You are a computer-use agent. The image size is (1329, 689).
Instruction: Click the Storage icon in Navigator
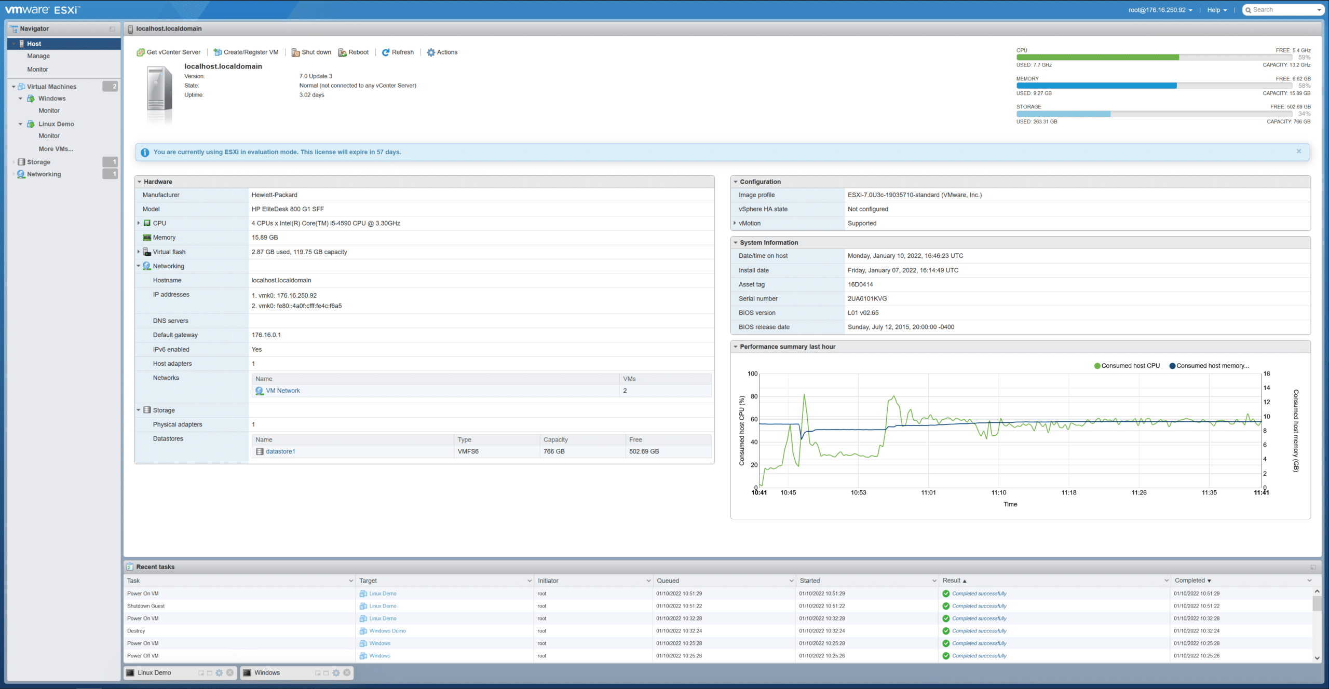coord(21,162)
